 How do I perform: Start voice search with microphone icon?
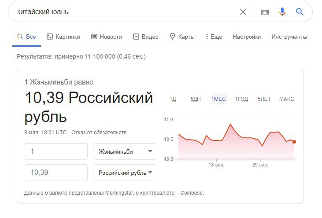[282, 12]
